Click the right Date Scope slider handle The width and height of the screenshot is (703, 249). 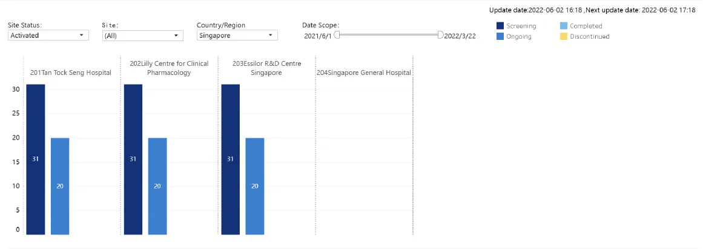pos(440,35)
